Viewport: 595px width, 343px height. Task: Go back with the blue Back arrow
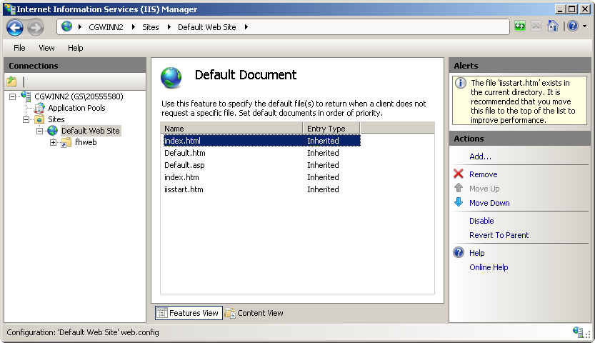point(15,27)
